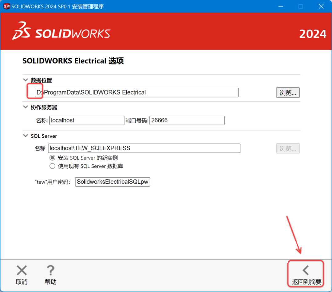Viewport: 332px width, 292px height.
Task: Select use existing SQL Server database option
Action: [x=53, y=166]
